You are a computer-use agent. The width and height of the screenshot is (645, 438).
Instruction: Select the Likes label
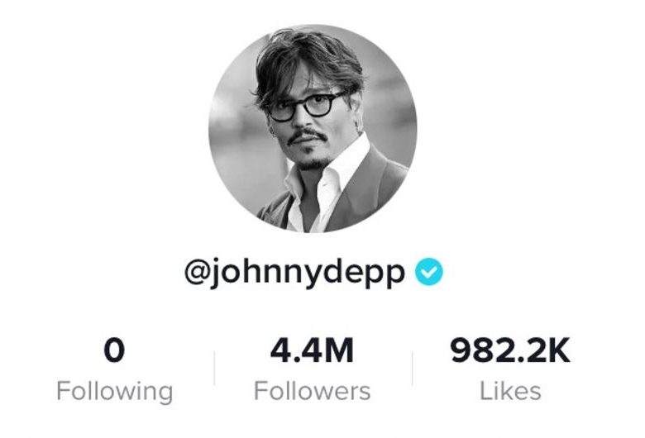[510, 391]
